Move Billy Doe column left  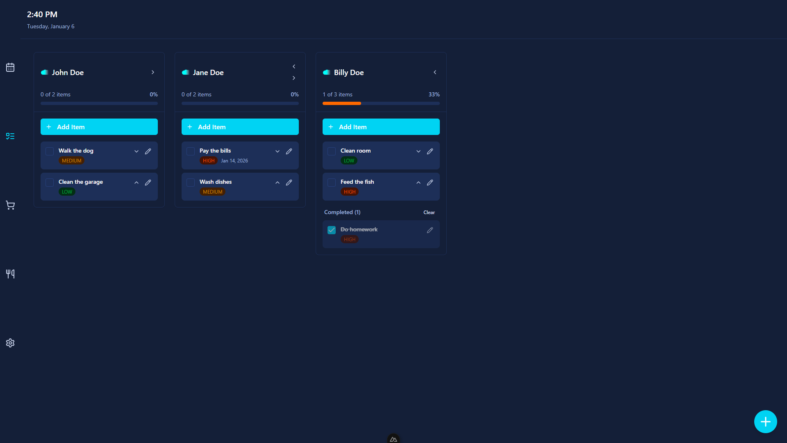click(435, 72)
